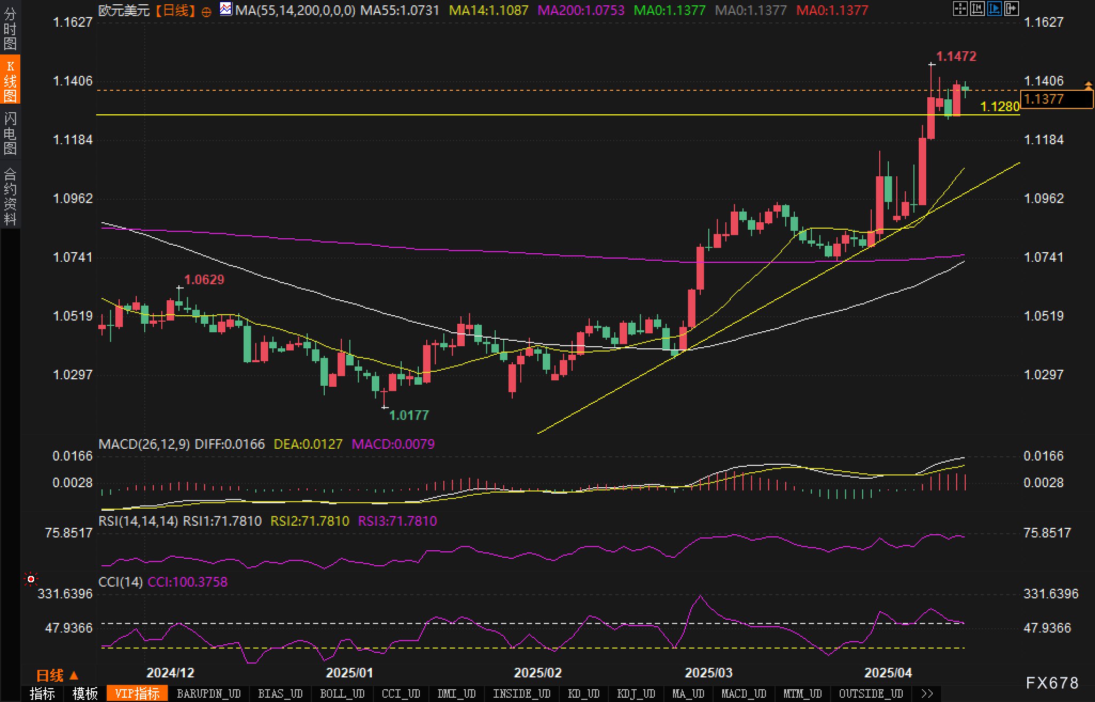Click the MA indicator chart icon
This screenshot has height=702, width=1095.
click(x=226, y=9)
